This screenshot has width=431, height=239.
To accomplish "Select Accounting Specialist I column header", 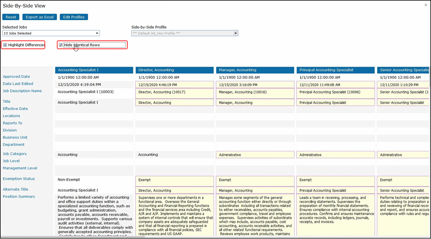I will click(94, 70).
